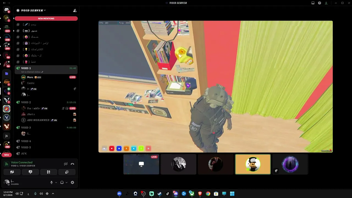This screenshot has height=198, width=352.
Task: Click user ABO MOHAMMED in VOID 2
Action: [46, 120]
